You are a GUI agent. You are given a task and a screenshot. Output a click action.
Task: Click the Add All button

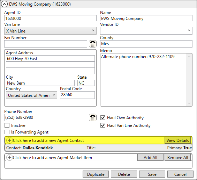click(x=150, y=157)
